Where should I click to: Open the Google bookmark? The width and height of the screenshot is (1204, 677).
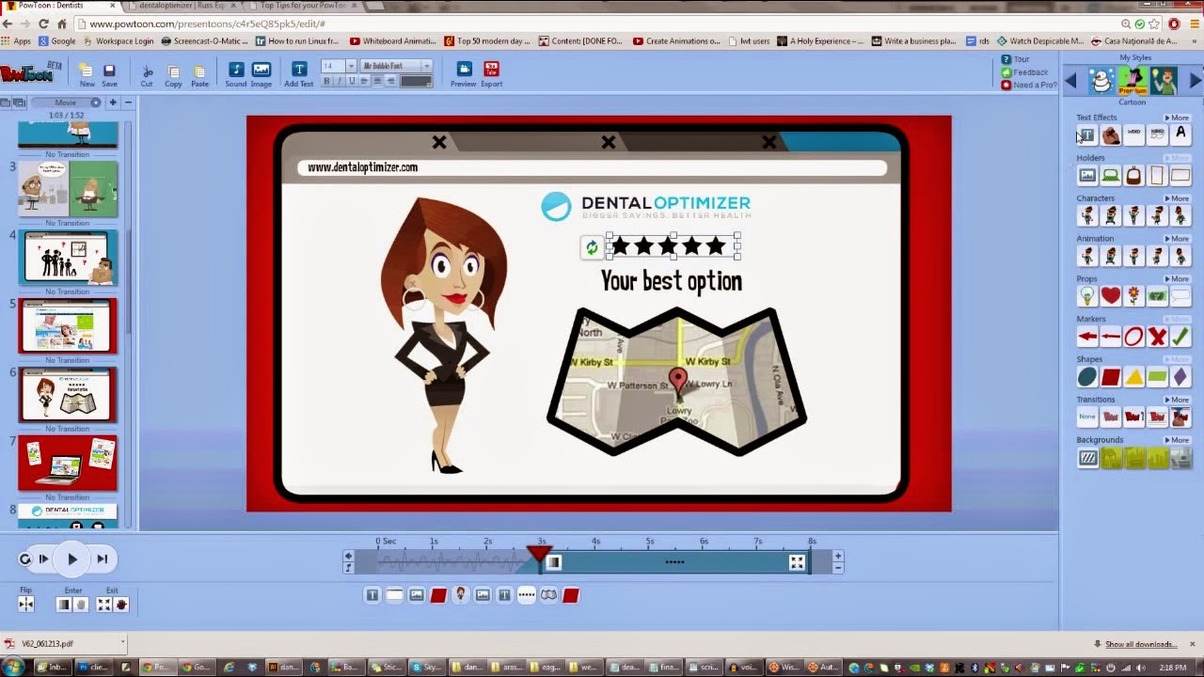coord(56,41)
